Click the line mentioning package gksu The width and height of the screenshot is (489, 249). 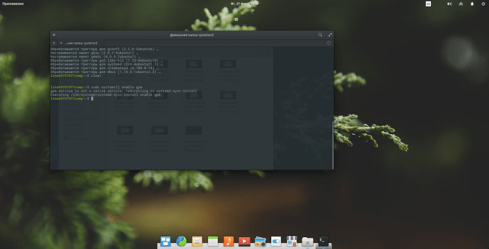click(x=94, y=53)
